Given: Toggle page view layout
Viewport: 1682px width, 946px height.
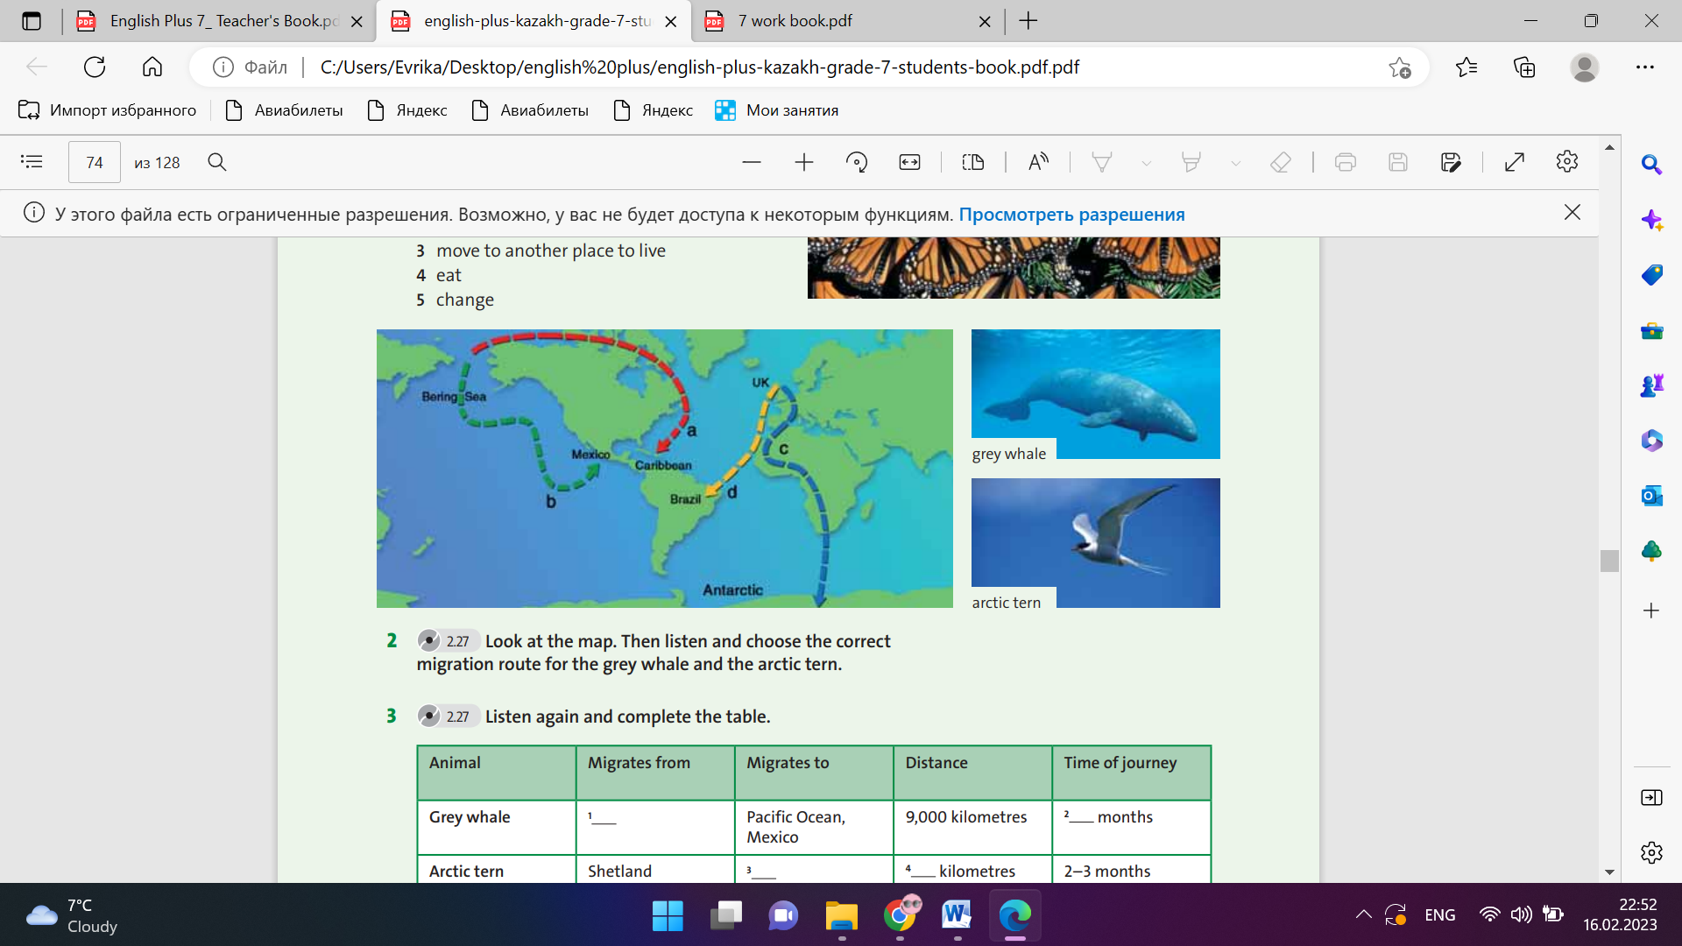Looking at the screenshot, I should pos(972,162).
